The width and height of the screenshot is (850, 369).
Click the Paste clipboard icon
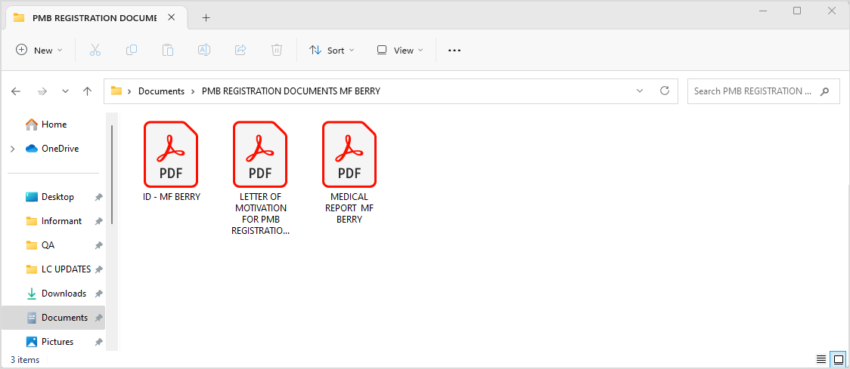tap(168, 51)
